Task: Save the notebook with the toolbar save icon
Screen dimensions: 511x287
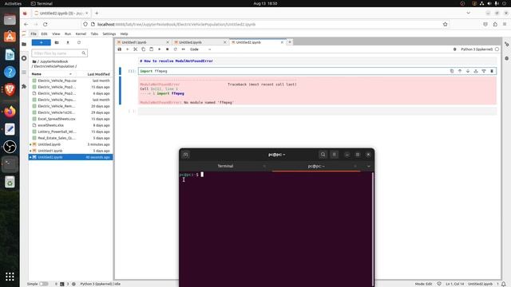Action: click(x=120, y=49)
